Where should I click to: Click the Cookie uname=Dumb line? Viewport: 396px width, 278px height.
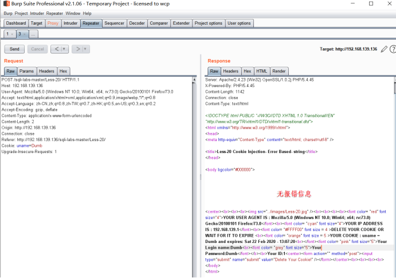tap(22, 146)
